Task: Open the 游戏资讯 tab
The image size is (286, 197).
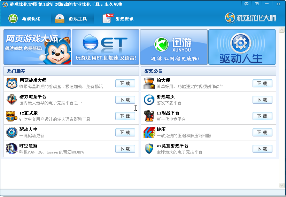Action: pyautogui.click(x=118, y=18)
